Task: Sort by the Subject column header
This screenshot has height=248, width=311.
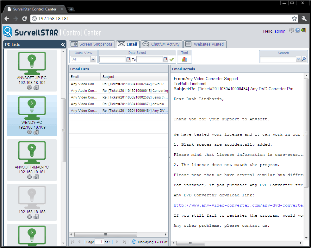Action: tap(134, 77)
